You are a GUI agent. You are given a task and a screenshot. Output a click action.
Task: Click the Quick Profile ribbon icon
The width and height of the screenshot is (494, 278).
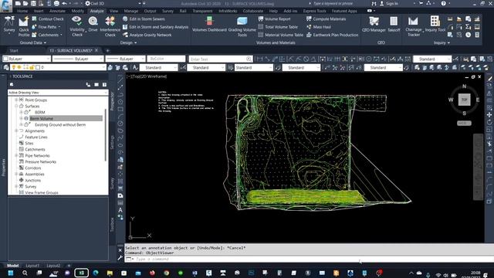[24, 27]
